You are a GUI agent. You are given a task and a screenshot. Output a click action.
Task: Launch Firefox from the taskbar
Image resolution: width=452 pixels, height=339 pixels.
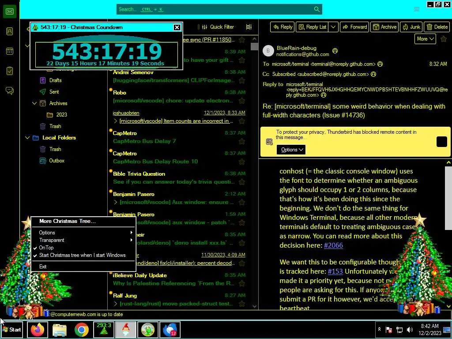click(x=38, y=329)
